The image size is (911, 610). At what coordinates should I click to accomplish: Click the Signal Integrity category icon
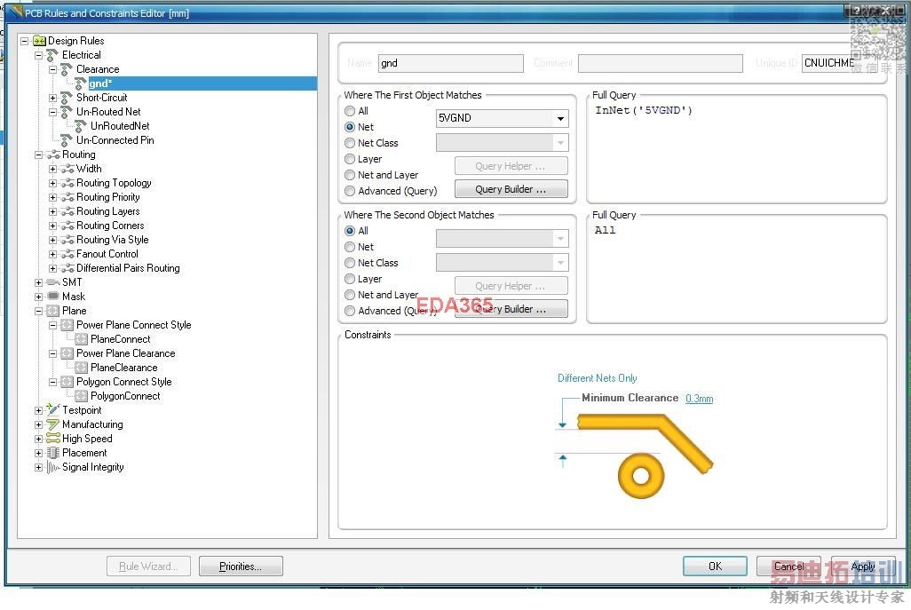(x=53, y=467)
